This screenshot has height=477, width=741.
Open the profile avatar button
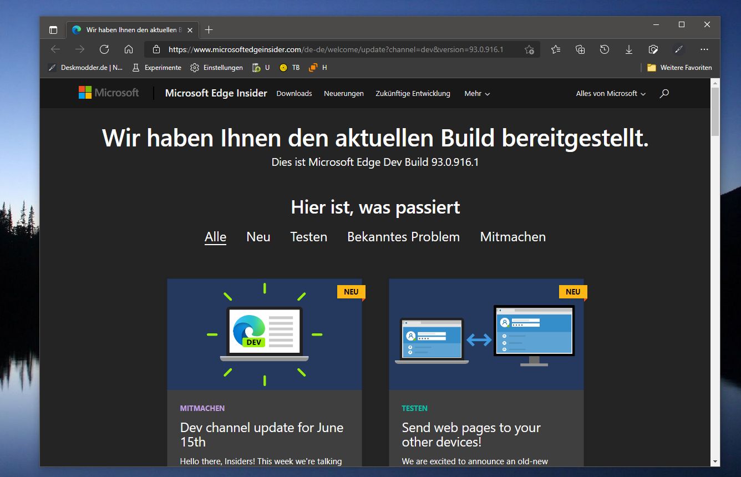coord(678,49)
